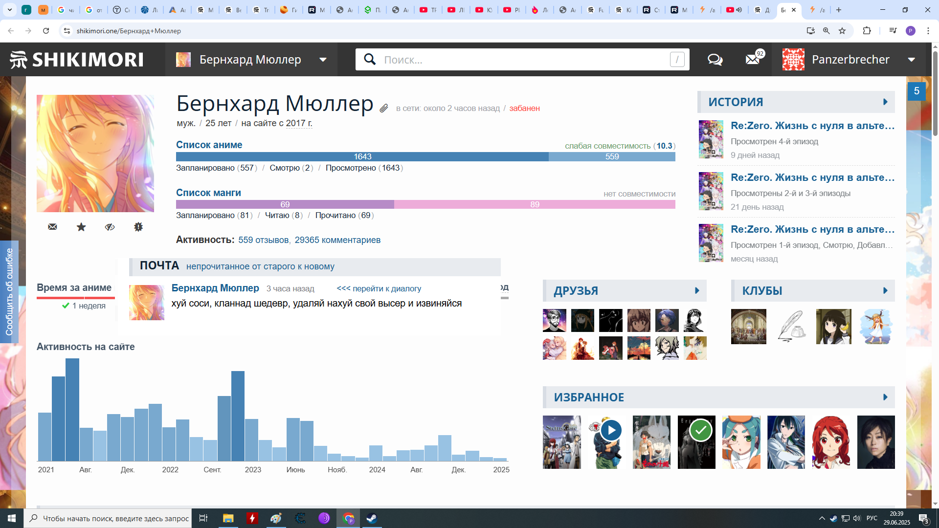Viewport: 939px width, 528px height.
Task: Toggle the green checkmark on the favorite thumbnail
Action: 700,430
